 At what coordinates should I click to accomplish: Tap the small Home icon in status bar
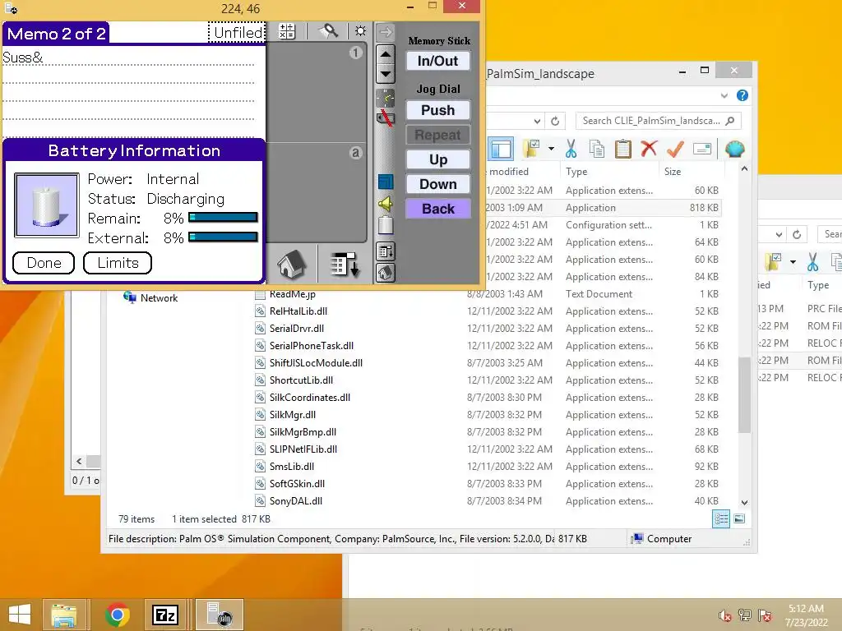click(x=386, y=273)
